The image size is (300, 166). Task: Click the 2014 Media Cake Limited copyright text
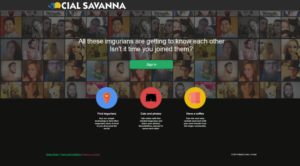tap(244, 155)
